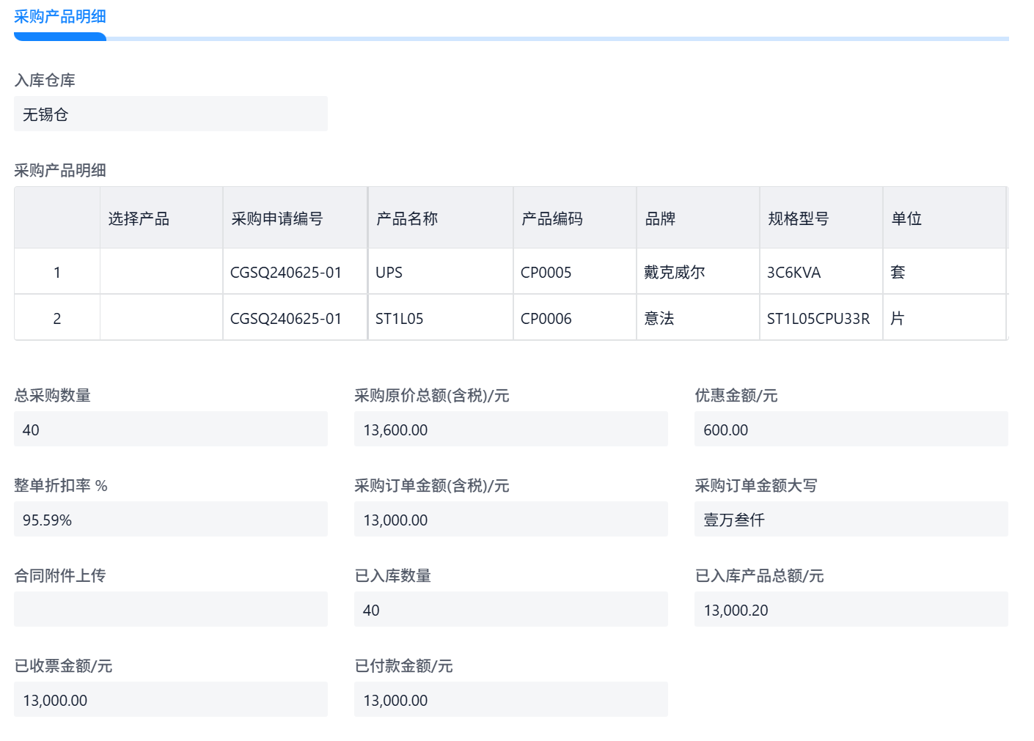This screenshot has width=1034, height=741.
Task: Click the 规格型号 column header
Action: (x=820, y=218)
